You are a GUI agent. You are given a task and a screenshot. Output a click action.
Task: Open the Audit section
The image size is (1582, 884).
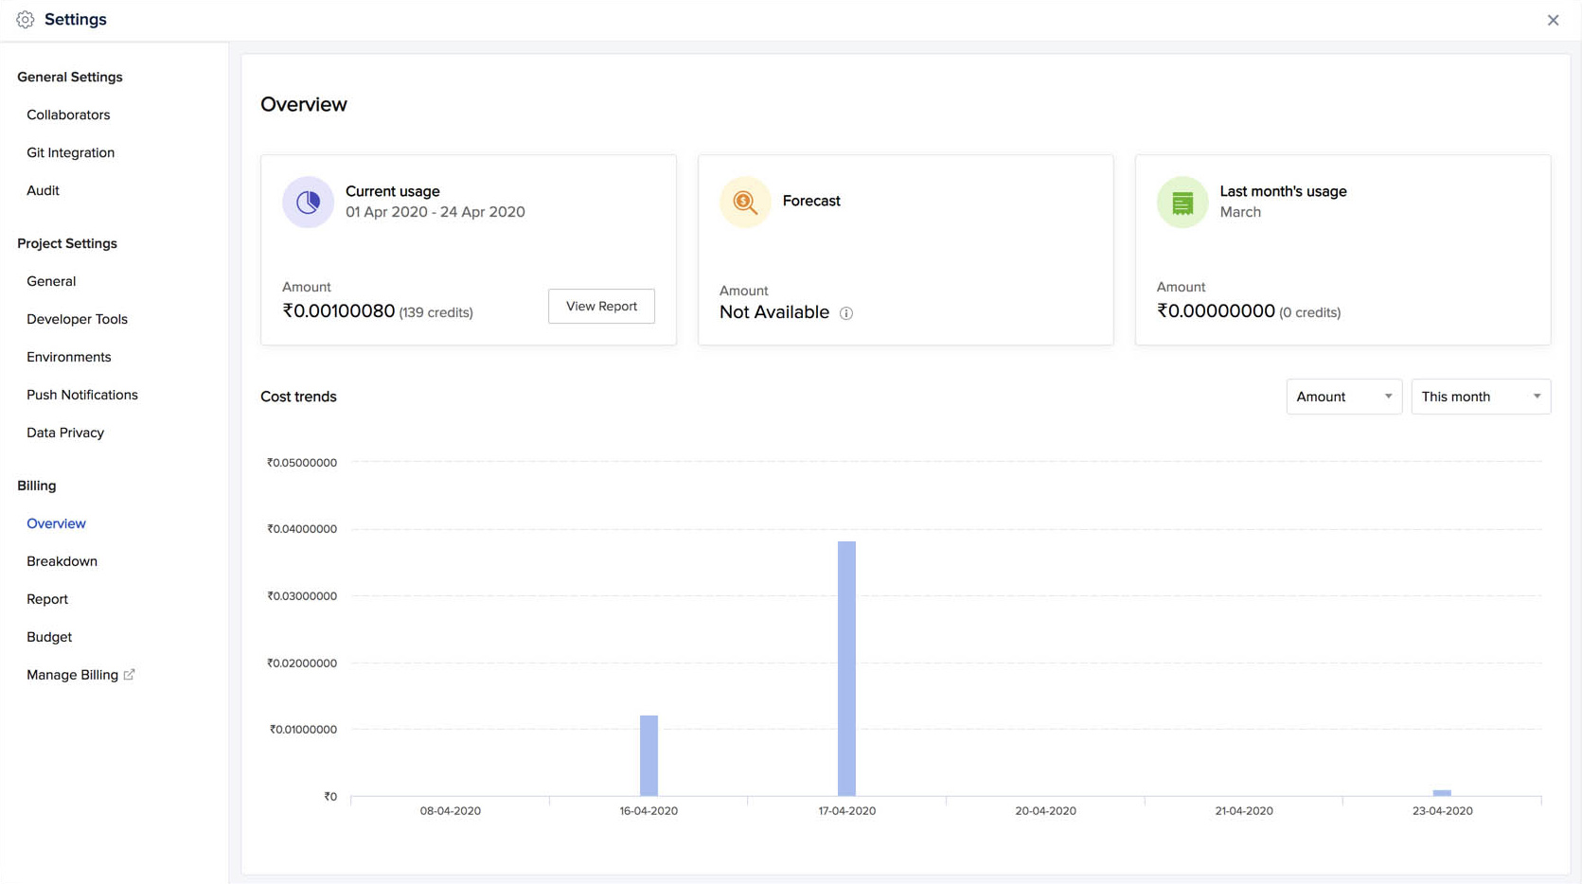(x=42, y=190)
